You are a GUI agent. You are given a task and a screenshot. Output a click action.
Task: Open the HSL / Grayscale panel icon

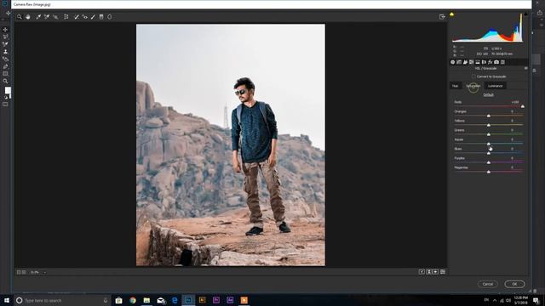click(x=471, y=62)
